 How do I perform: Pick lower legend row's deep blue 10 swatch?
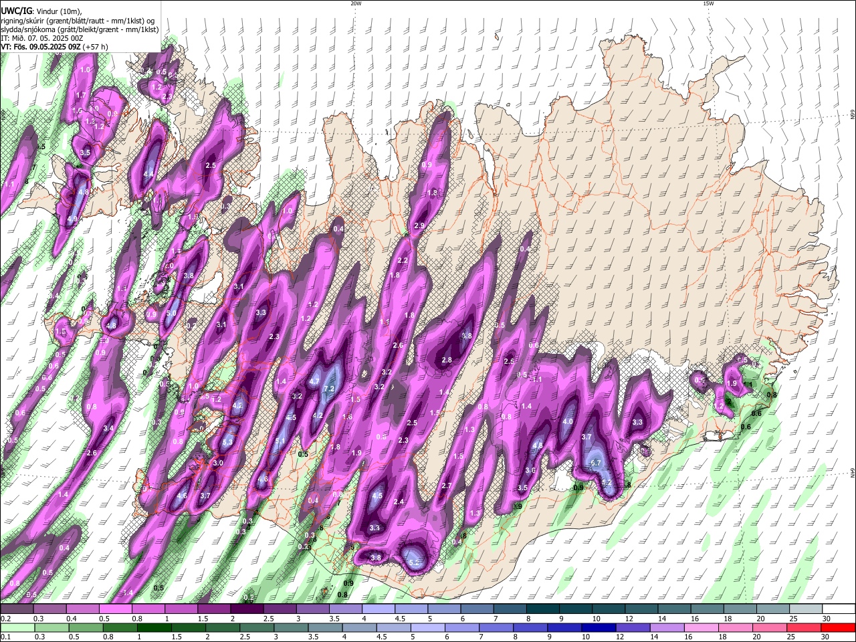(x=599, y=627)
